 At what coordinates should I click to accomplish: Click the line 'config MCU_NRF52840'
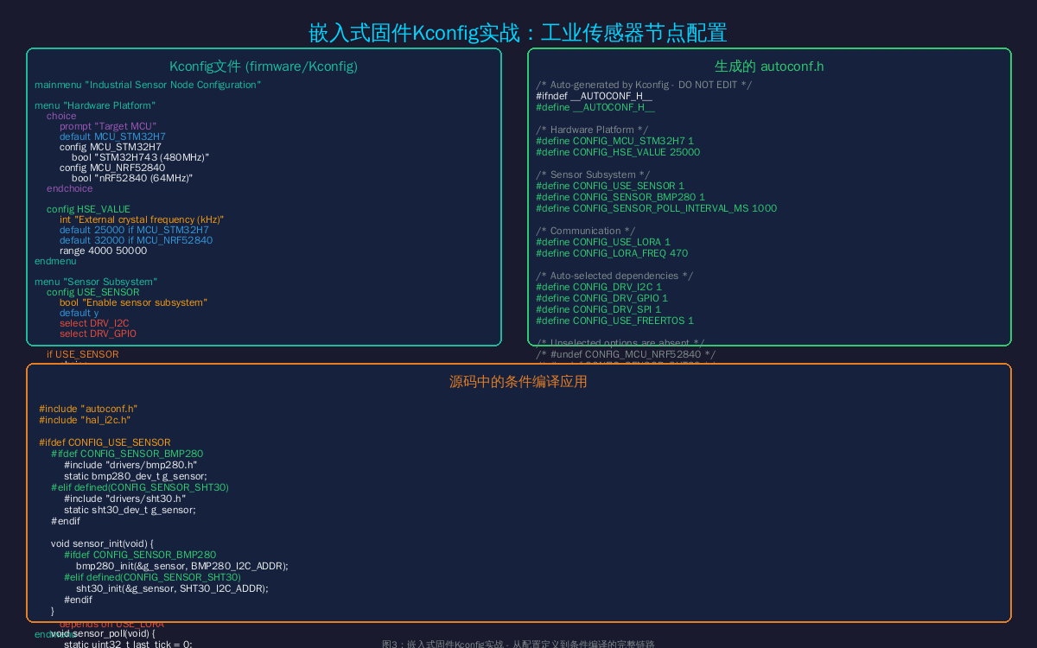pos(112,168)
